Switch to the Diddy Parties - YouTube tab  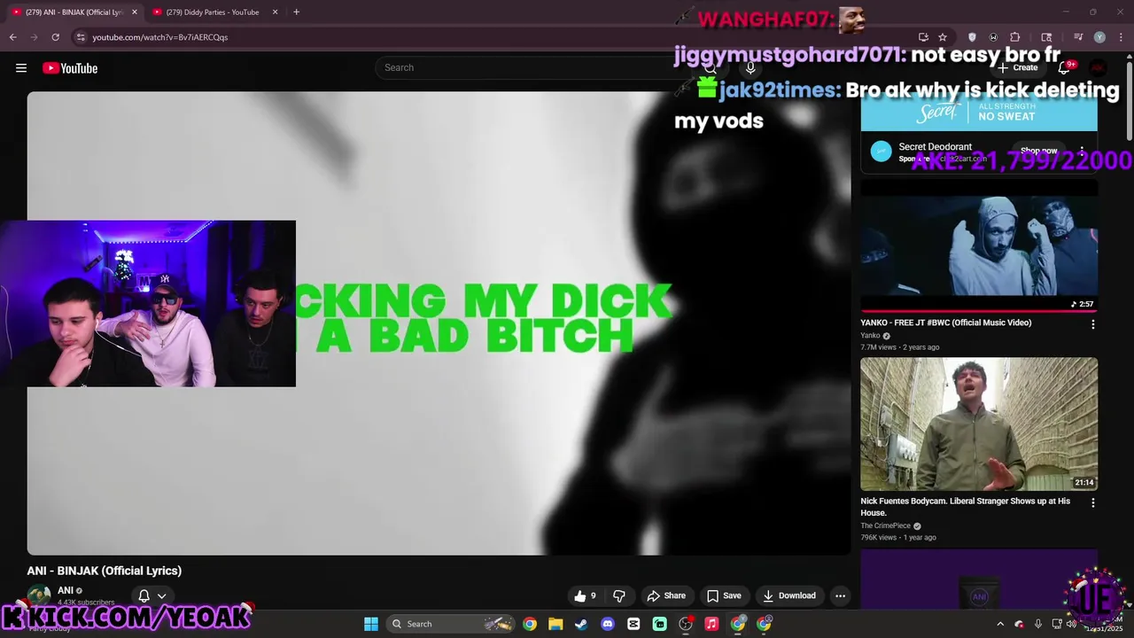click(x=213, y=12)
